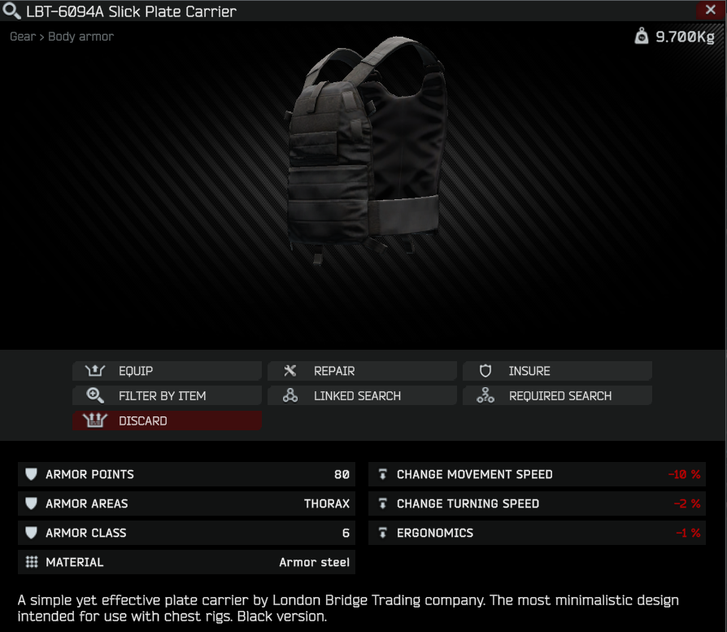
Task: Click the weight icon near 9.700Kg
Action: 642,36
